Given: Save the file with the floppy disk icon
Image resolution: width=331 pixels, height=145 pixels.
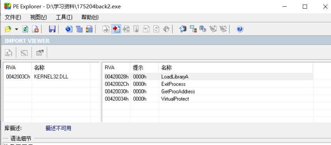Looking at the screenshot, I should (52, 29).
